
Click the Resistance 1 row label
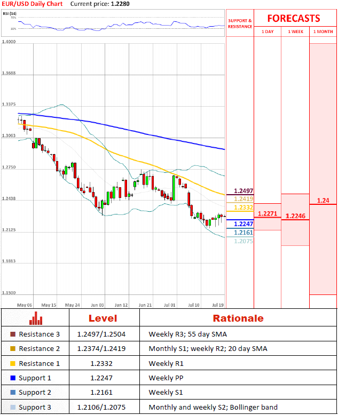(39, 363)
